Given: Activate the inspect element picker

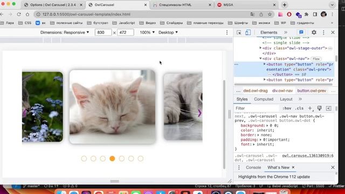Looking at the screenshot, I should pyautogui.click(x=239, y=32).
